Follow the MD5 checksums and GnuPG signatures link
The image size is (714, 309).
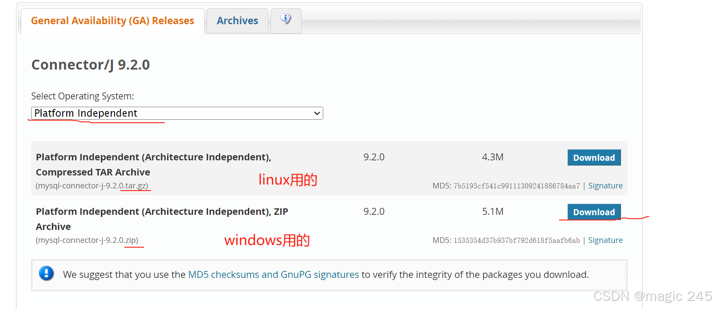coord(273,275)
